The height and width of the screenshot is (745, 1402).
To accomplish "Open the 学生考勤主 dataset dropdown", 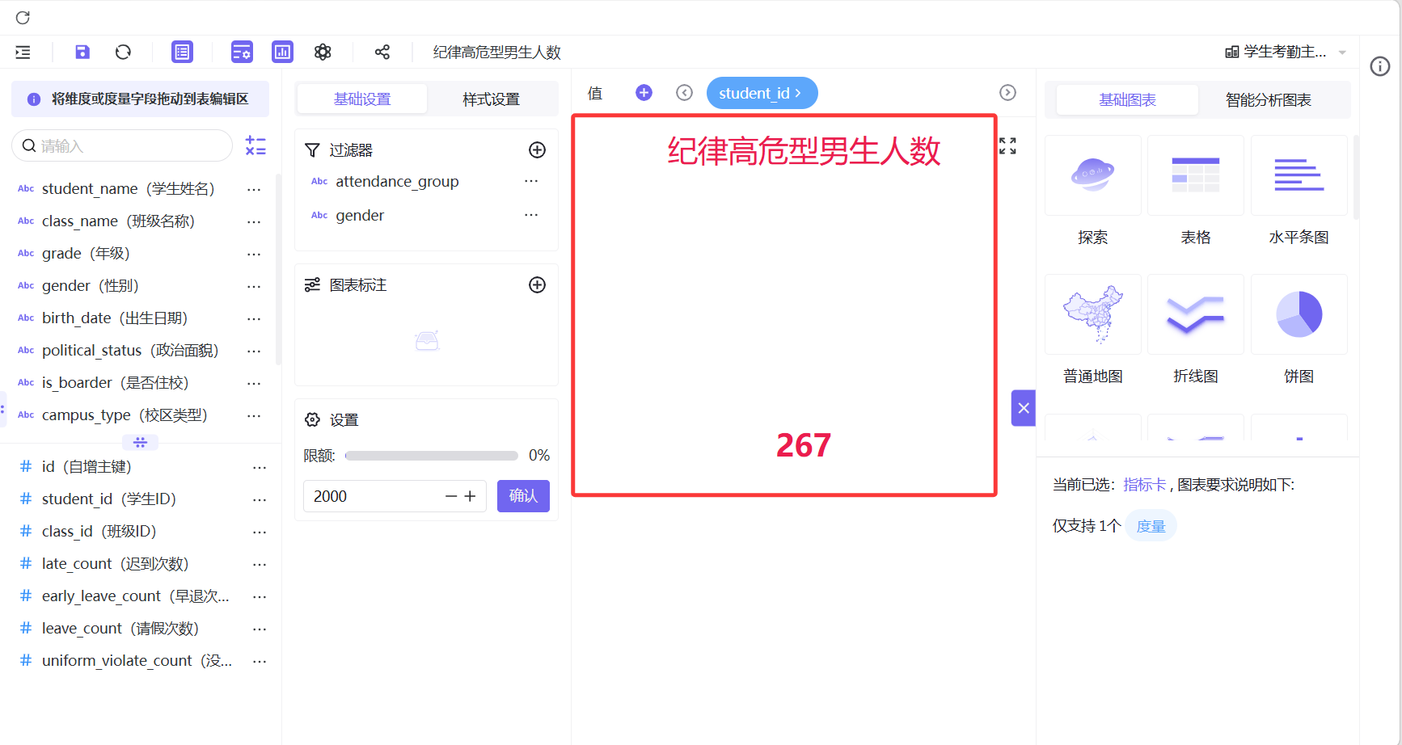I will pyautogui.click(x=1286, y=52).
